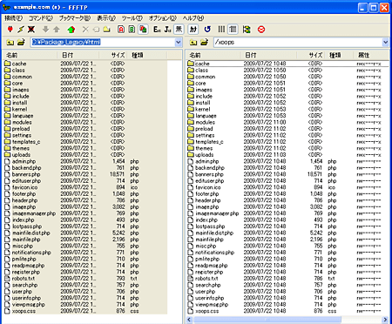The width and height of the screenshot is (392, 324).
Task: Click the red Abort transfer icon
Action: pyautogui.click(x=261, y=30)
